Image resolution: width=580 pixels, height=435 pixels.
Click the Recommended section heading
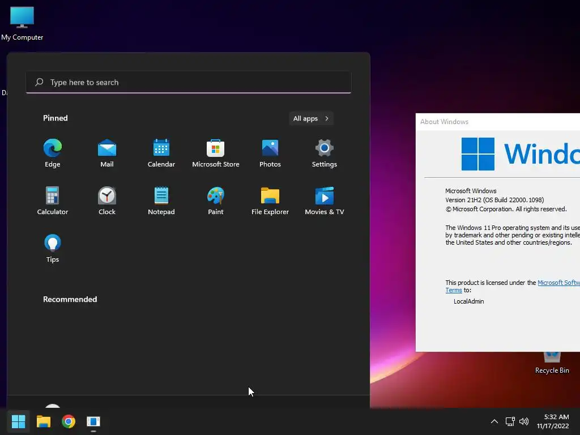(x=70, y=299)
